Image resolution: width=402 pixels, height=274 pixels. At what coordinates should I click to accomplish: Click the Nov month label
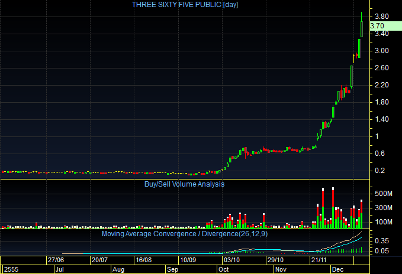click(x=281, y=269)
